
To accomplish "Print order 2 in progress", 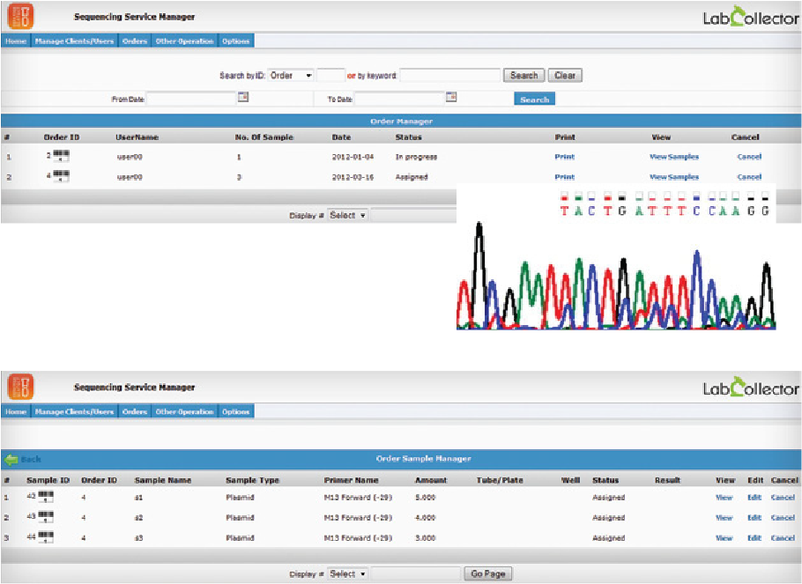I will 565,157.
